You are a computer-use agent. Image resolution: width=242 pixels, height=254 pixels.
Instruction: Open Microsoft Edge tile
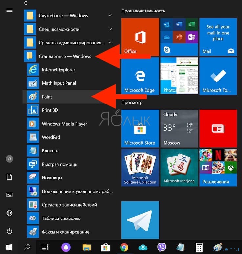pyautogui.click(x=140, y=76)
